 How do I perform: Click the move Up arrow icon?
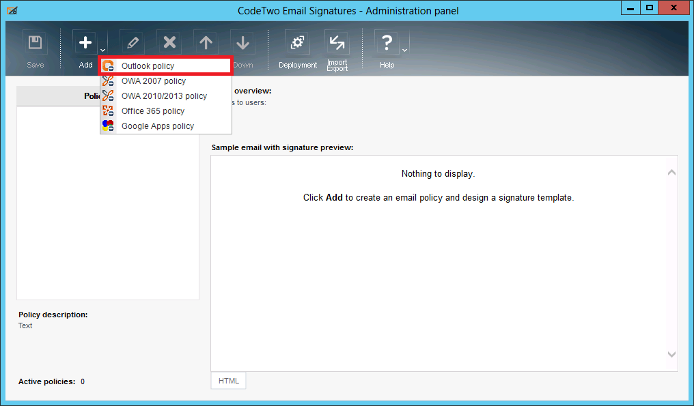pyautogui.click(x=206, y=43)
